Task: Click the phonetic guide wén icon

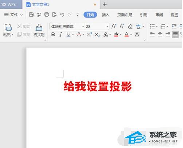Action: [139, 26]
